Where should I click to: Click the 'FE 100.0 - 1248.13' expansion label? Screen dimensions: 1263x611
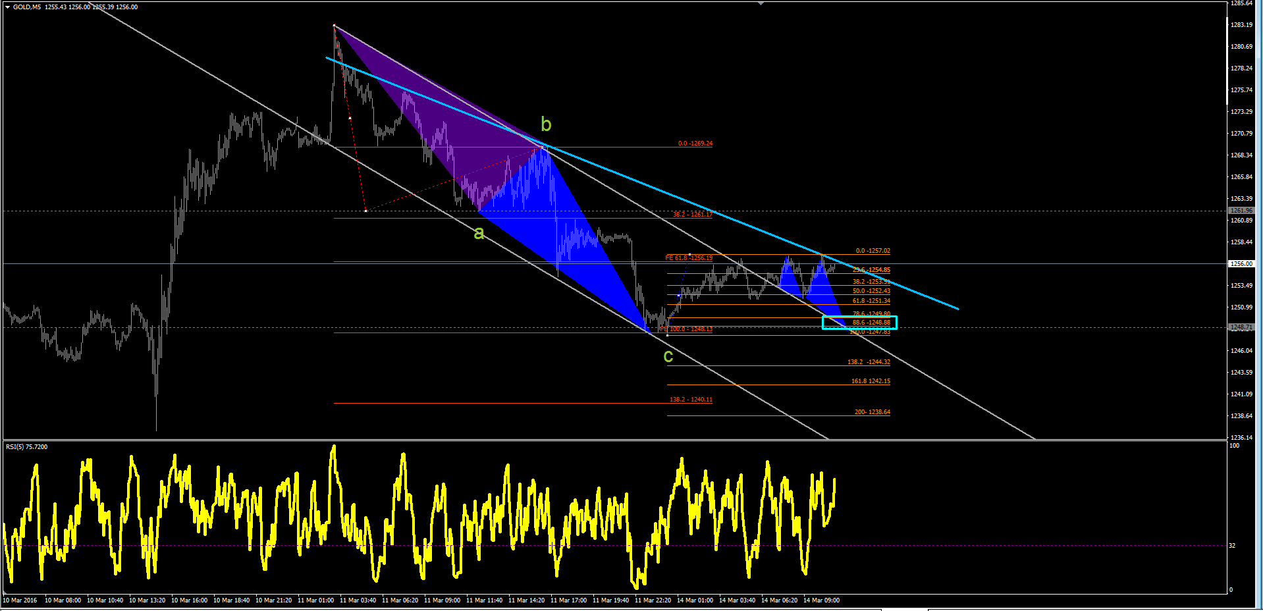(x=686, y=329)
